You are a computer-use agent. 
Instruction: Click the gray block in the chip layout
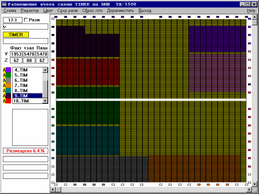(102, 169)
